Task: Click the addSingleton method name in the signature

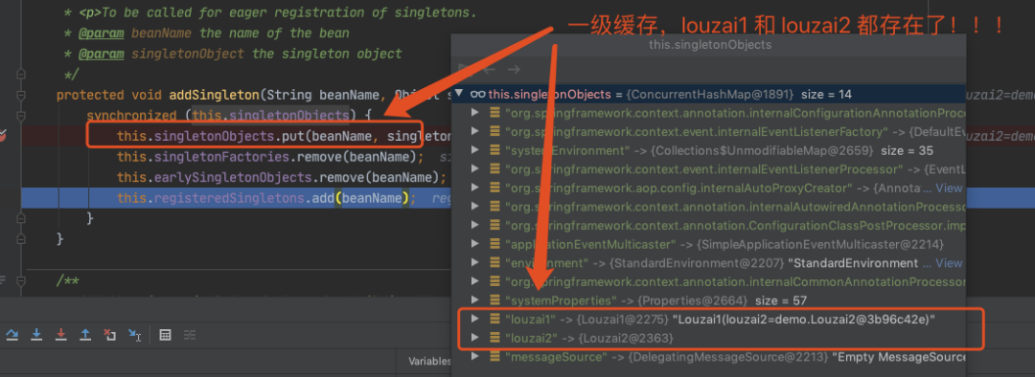Action: 215,95
